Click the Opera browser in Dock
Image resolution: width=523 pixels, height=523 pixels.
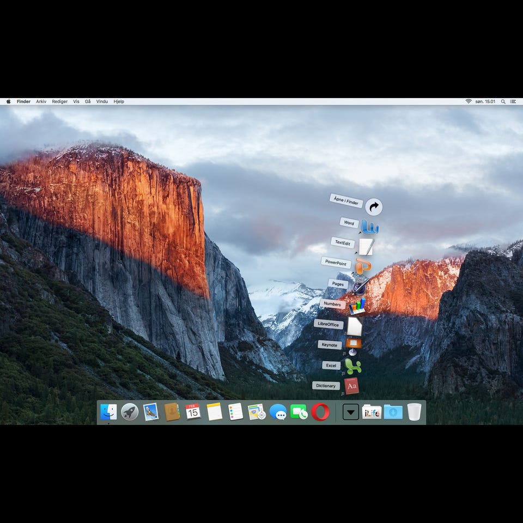pyautogui.click(x=320, y=412)
